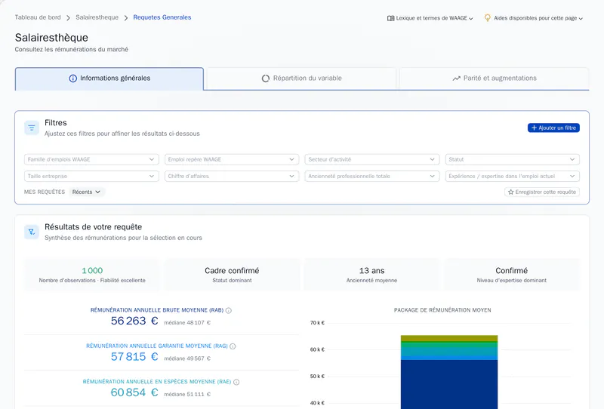Image resolution: width=604 pixels, height=409 pixels.
Task: Click Requetes Generales breadcrumb link
Action: [162, 17]
